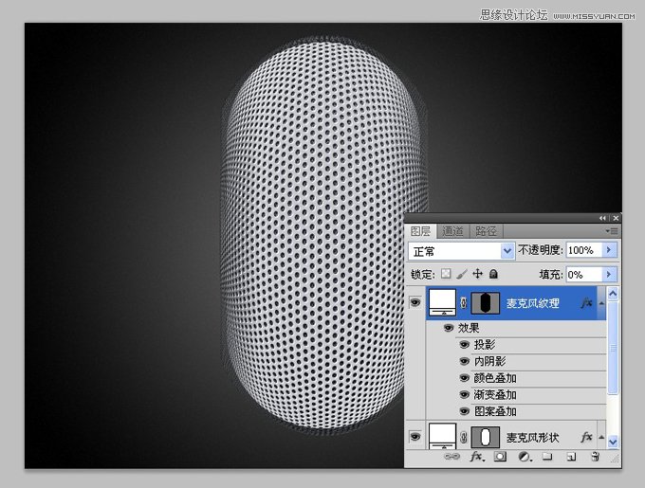Open the opacity 不透明度 slider arrow
This screenshot has width=645, height=488.
coord(609,250)
